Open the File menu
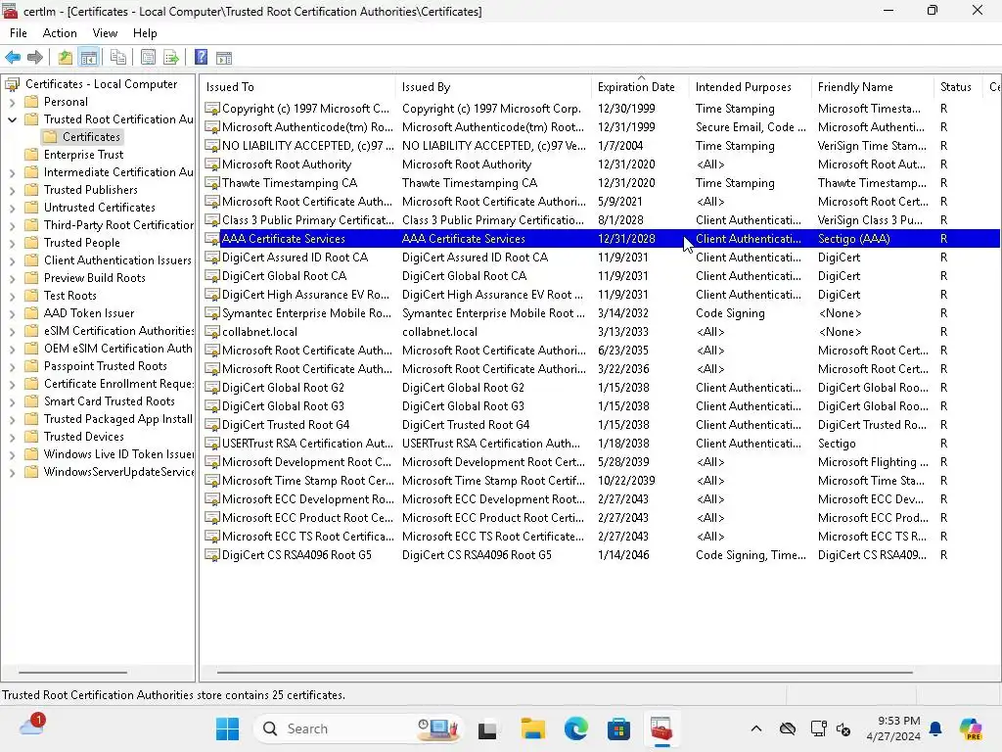Screen dimensions: 1002x752 pos(18,33)
